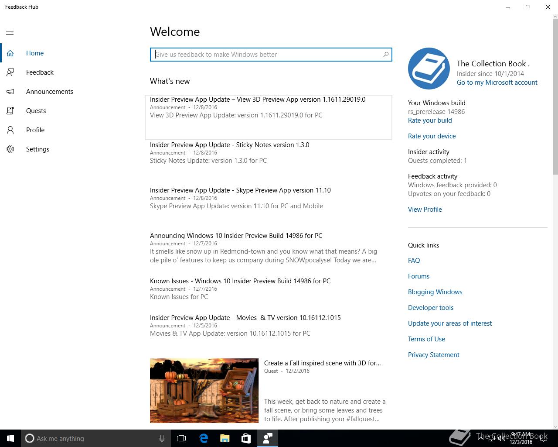The width and height of the screenshot is (558, 447).
Task: Click the taskbar clock showing 9:47 AM
Action: (521, 438)
